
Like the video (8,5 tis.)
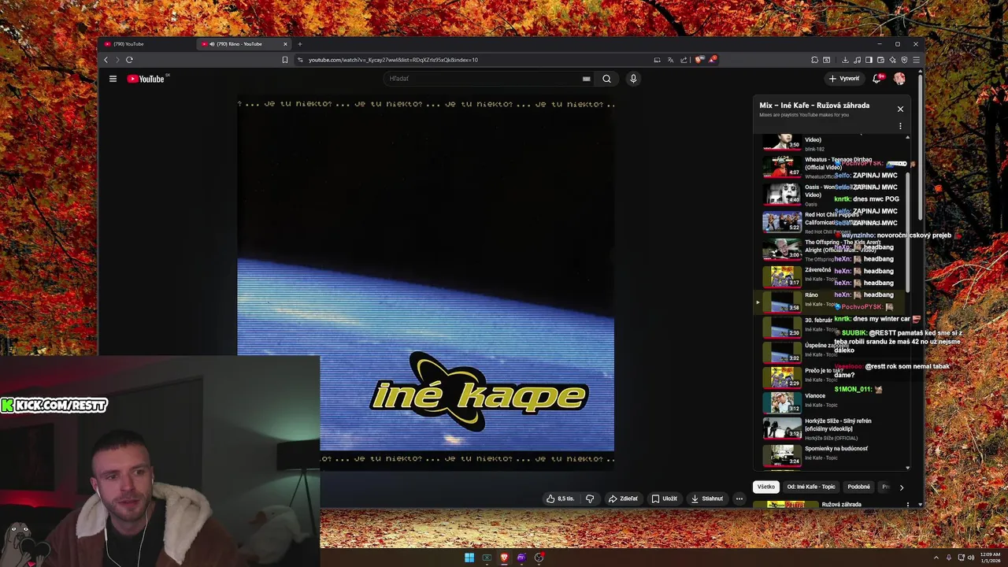pos(561,498)
